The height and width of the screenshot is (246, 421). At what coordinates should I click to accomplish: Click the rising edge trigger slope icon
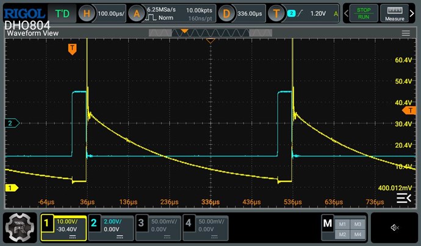(300, 13)
